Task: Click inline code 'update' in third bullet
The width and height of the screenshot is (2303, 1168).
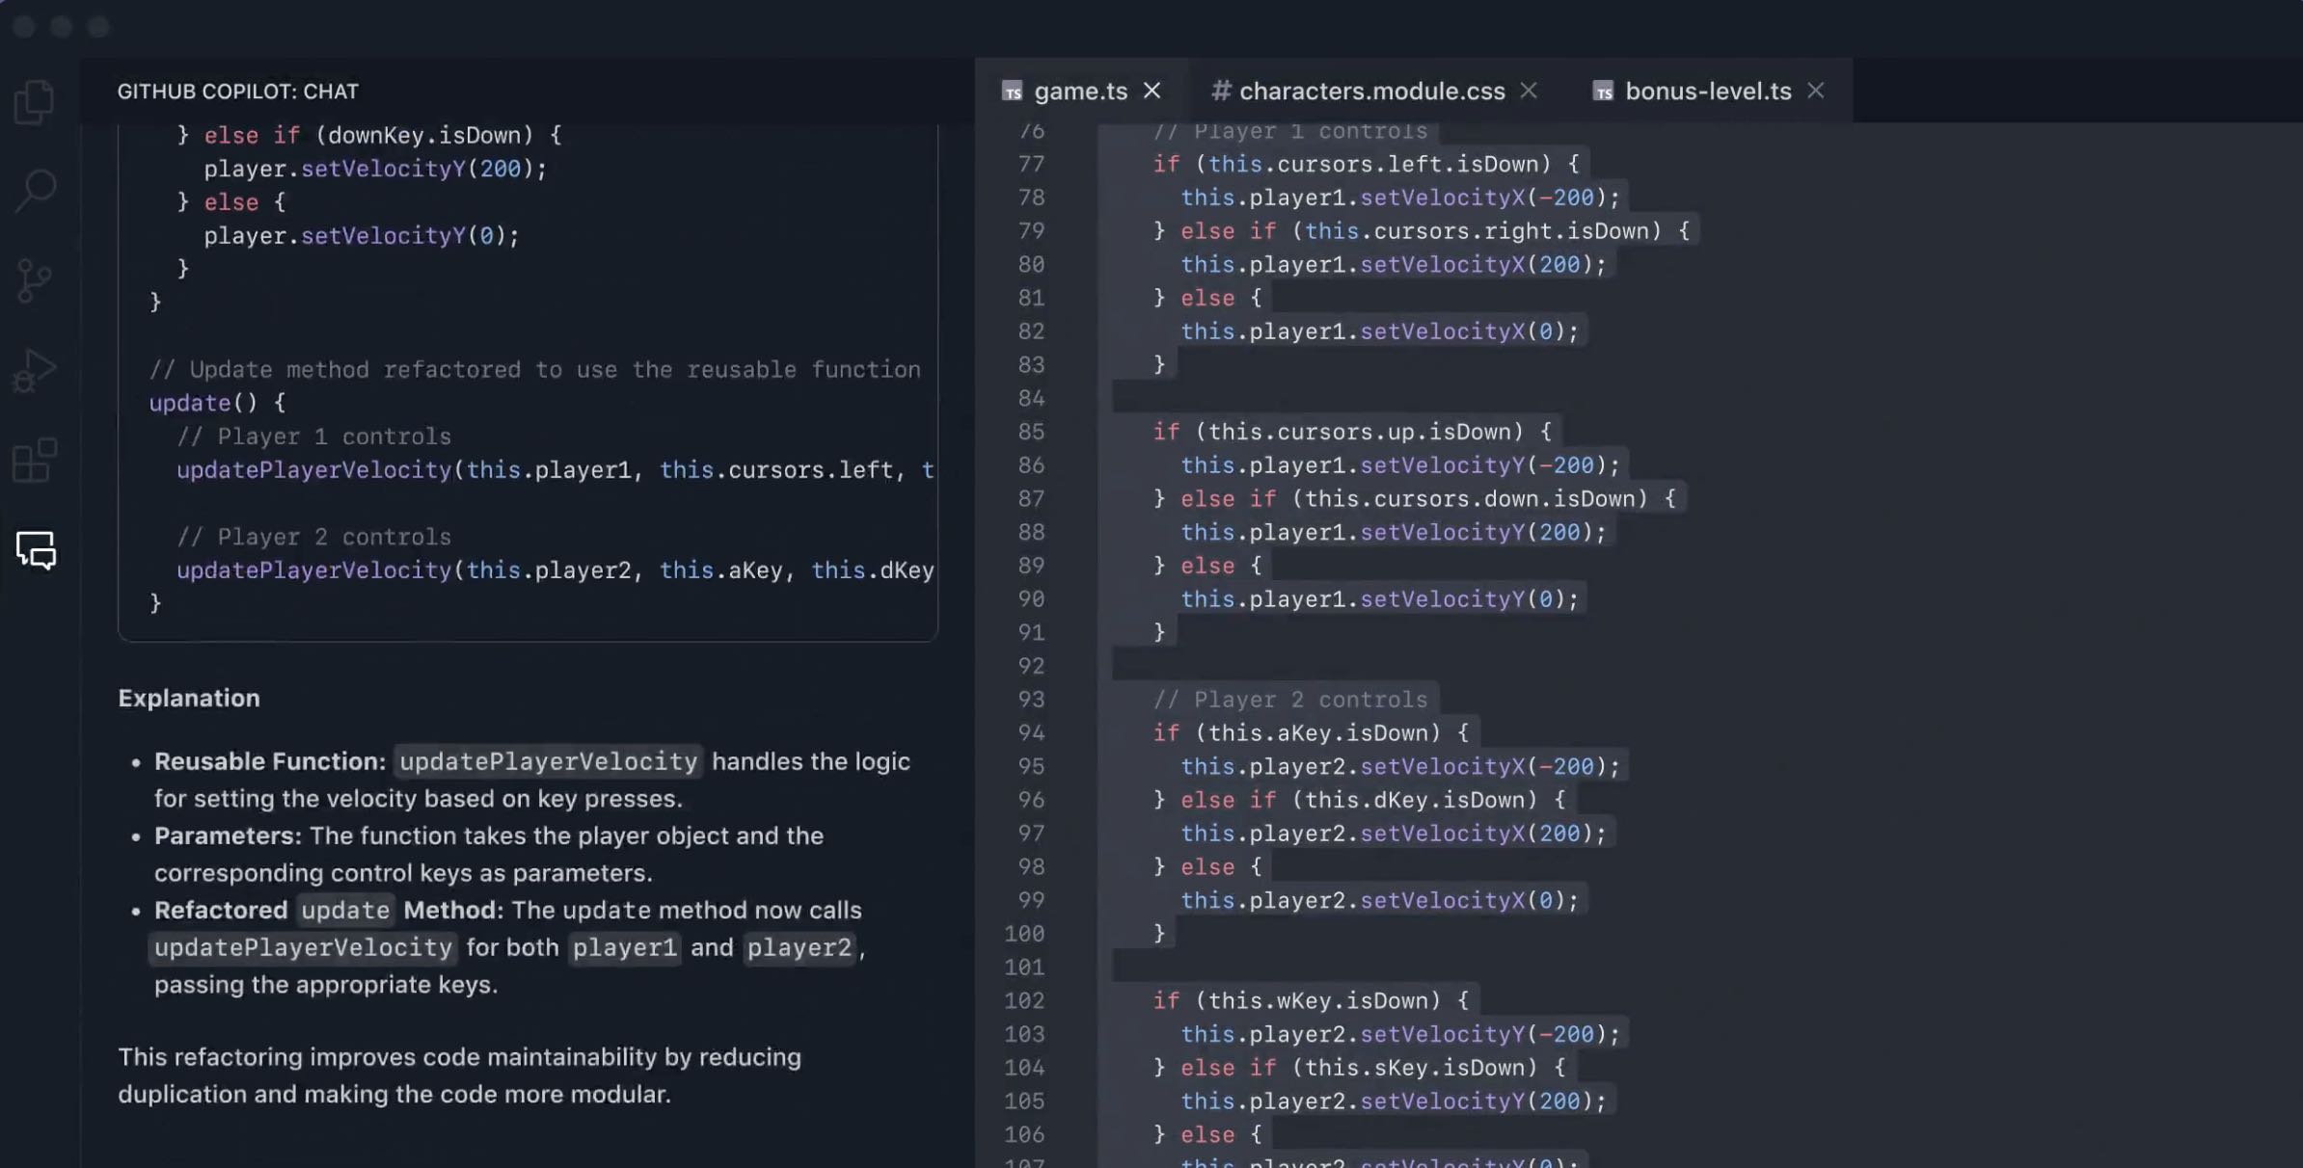Action: 345,910
